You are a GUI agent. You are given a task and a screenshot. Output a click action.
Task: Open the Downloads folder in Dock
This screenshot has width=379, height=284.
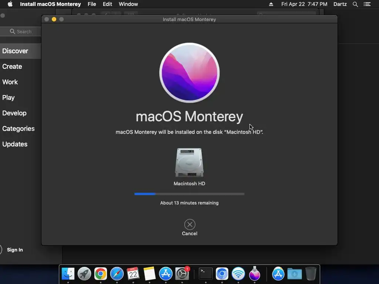pos(294,274)
